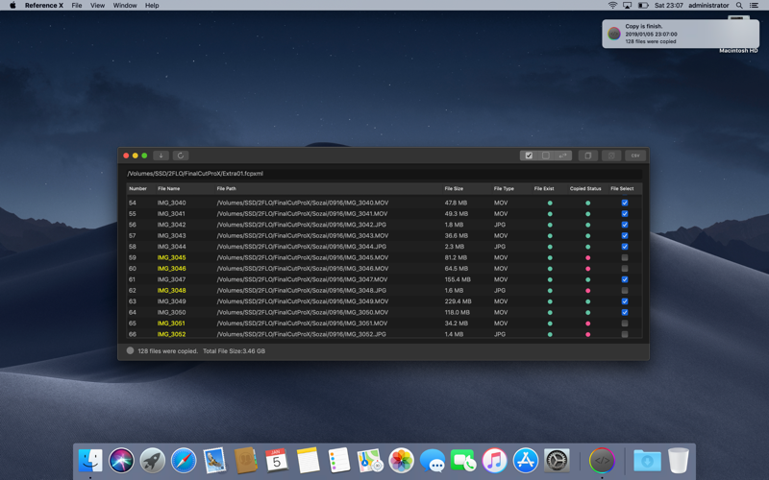Click the red Copied Status dot for IMG_3048
The height and width of the screenshot is (480, 769).
click(587, 291)
